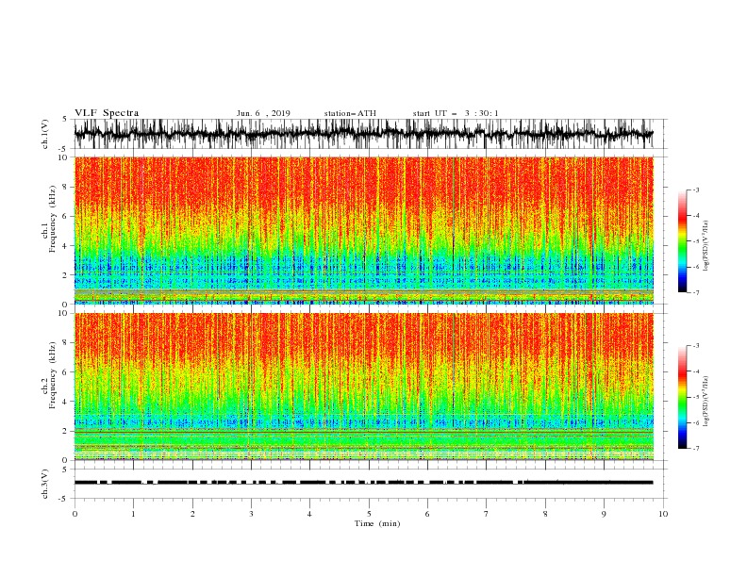The image size is (747, 577).
Task: Click the "2" kHz tick of ch.2 spectrogram
Action: [x=65, y=431]
